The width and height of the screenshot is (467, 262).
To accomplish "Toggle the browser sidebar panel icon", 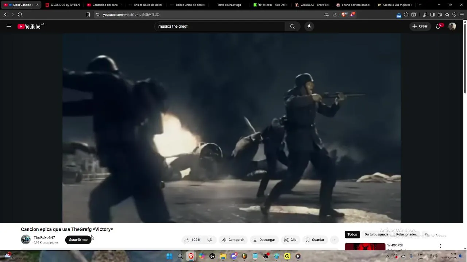I will point(432,15).
